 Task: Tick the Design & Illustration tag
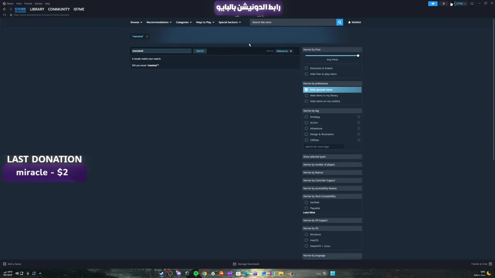tap(306, 134)
